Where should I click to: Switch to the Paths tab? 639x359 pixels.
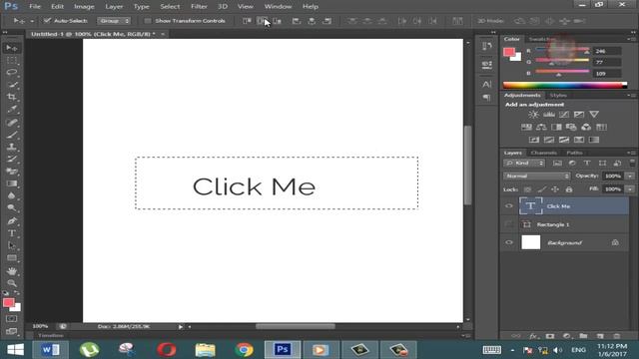coord(574,153)
